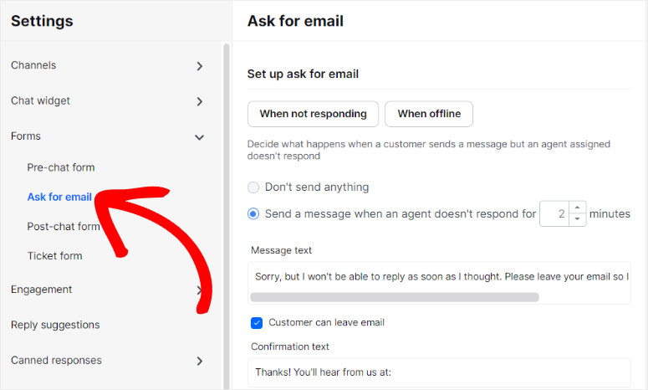Decrease minutes with down stepper arrow

tap(577, 219)
